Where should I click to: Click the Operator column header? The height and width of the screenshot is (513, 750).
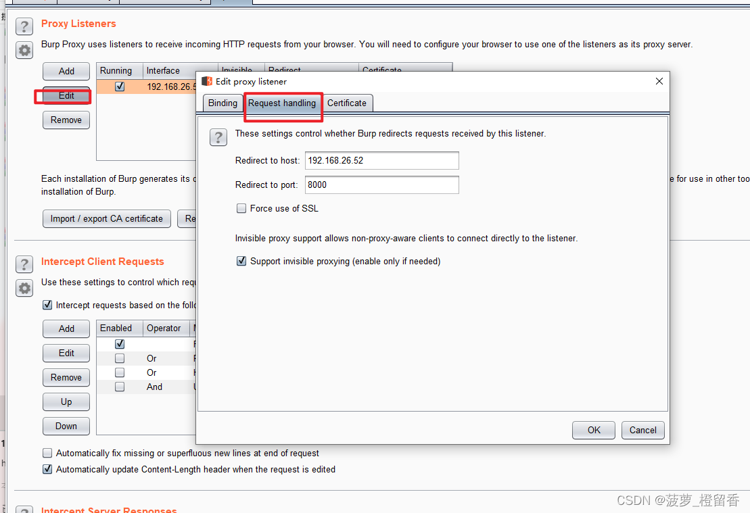[x=166, y=328]
